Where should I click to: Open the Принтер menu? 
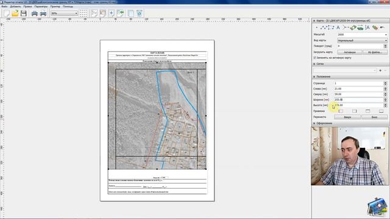coord(55,7)
